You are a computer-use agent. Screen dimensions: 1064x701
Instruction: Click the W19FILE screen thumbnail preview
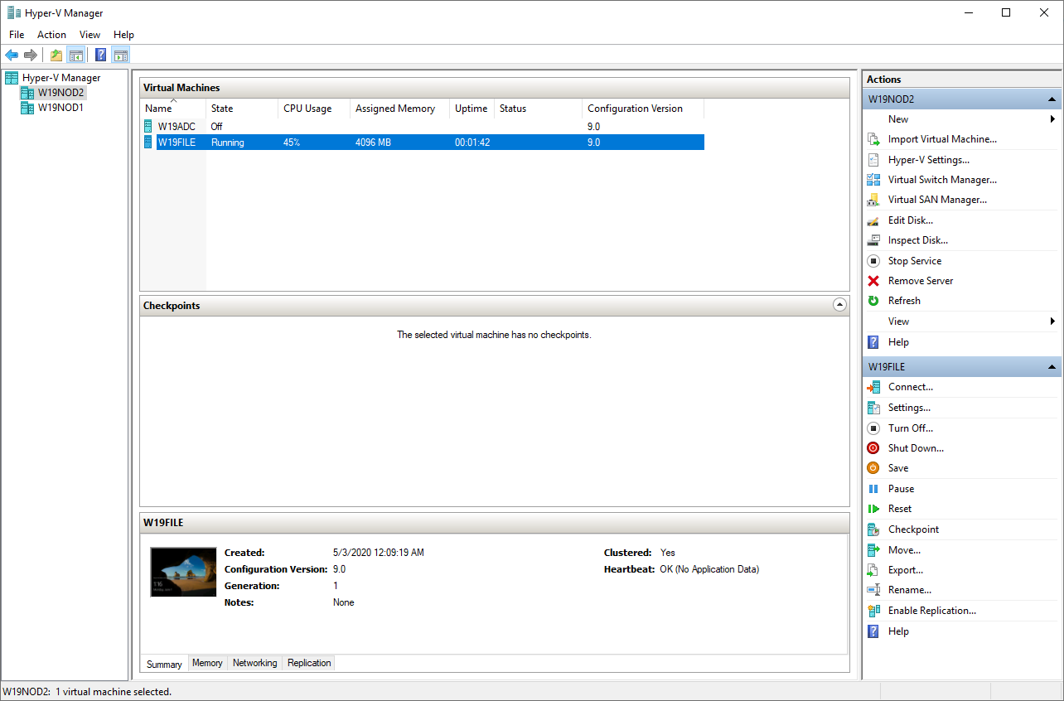183,572
